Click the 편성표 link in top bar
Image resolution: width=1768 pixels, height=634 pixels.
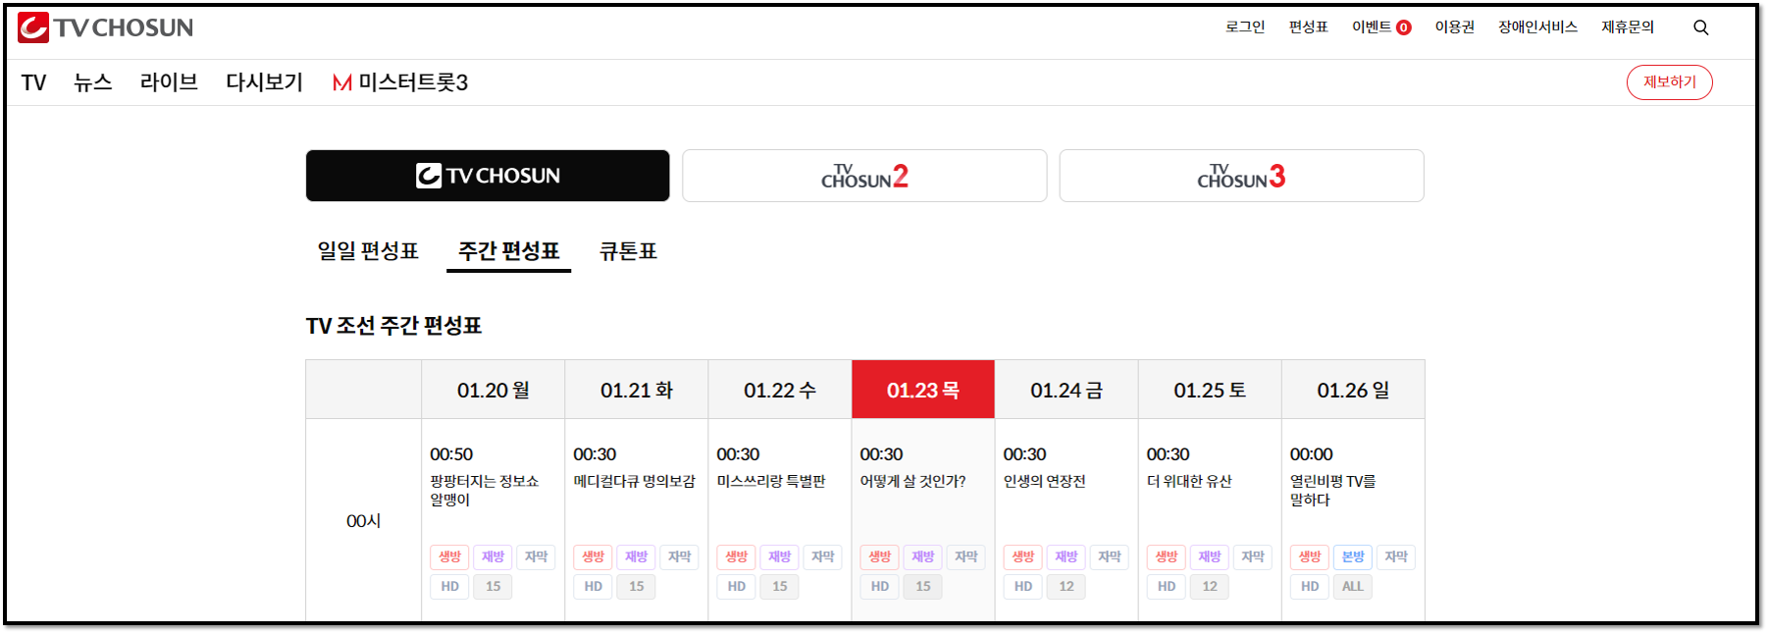1308,27
